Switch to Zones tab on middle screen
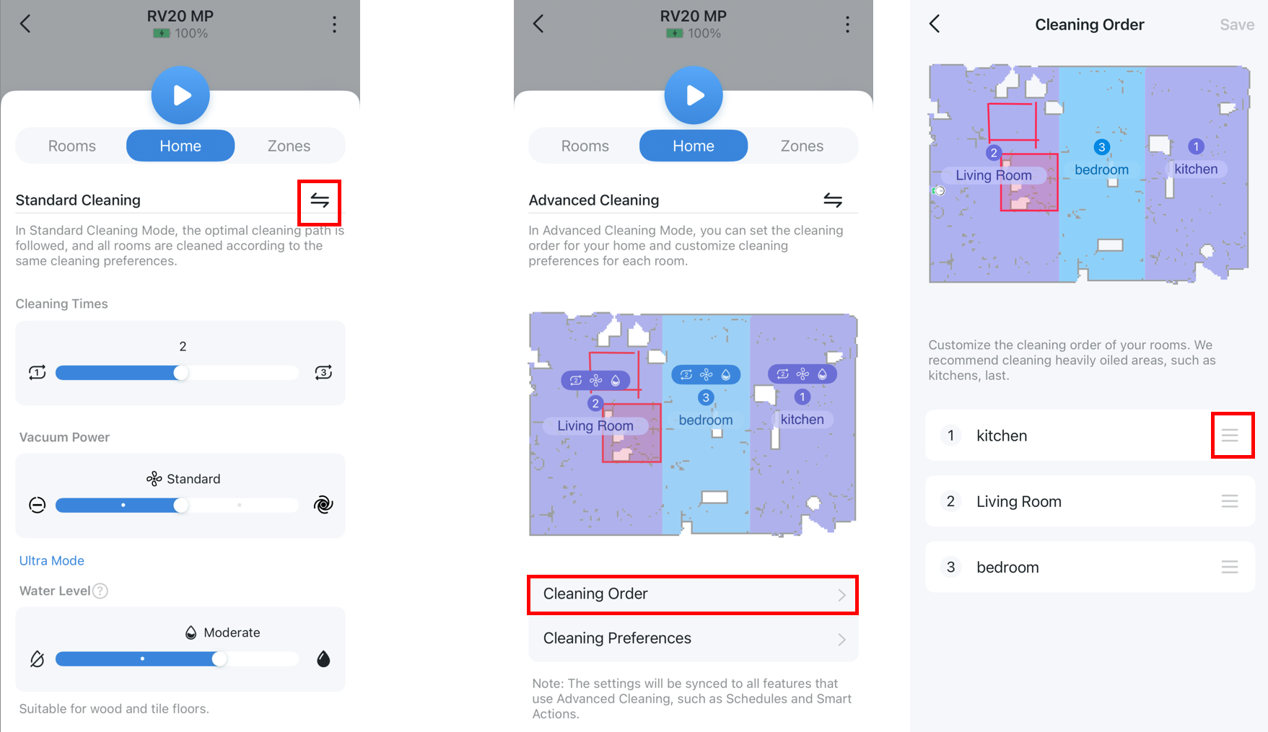The width and height of the screenshot is (1268, 732). [802, 146]
